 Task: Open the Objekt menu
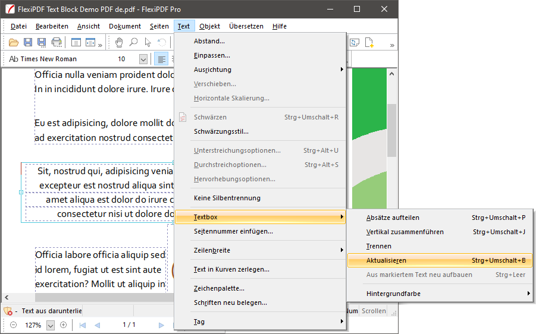(209, 26)
